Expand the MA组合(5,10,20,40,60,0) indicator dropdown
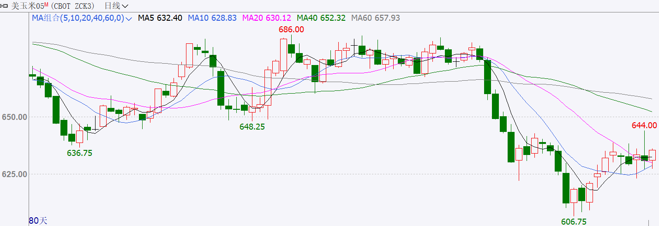Screen dimensions: 659x226 coord(82,18)
